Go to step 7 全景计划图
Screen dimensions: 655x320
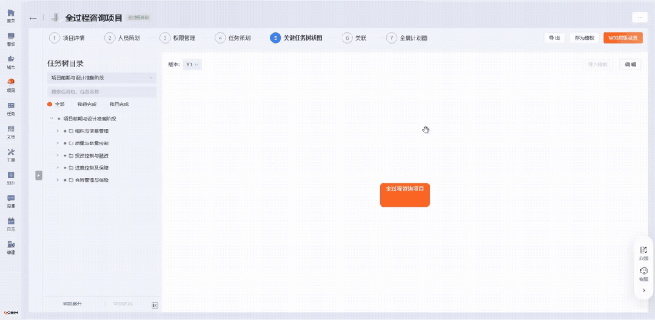[x=407, y=38]
